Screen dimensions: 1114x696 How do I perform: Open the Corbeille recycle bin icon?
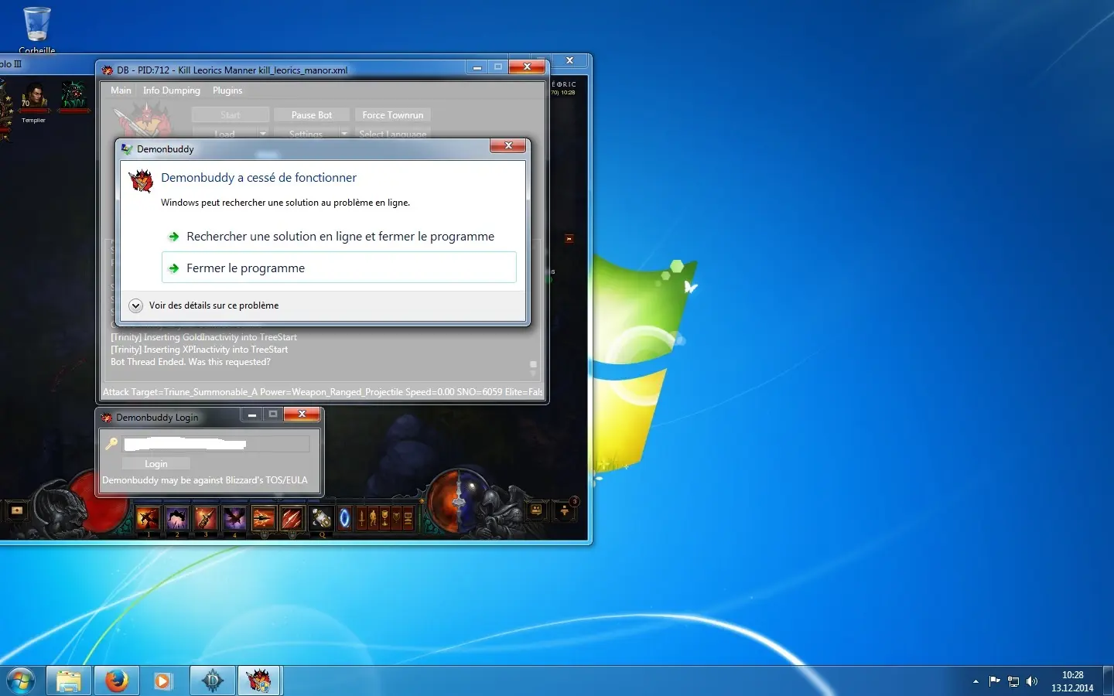click(x=37, y=29)
